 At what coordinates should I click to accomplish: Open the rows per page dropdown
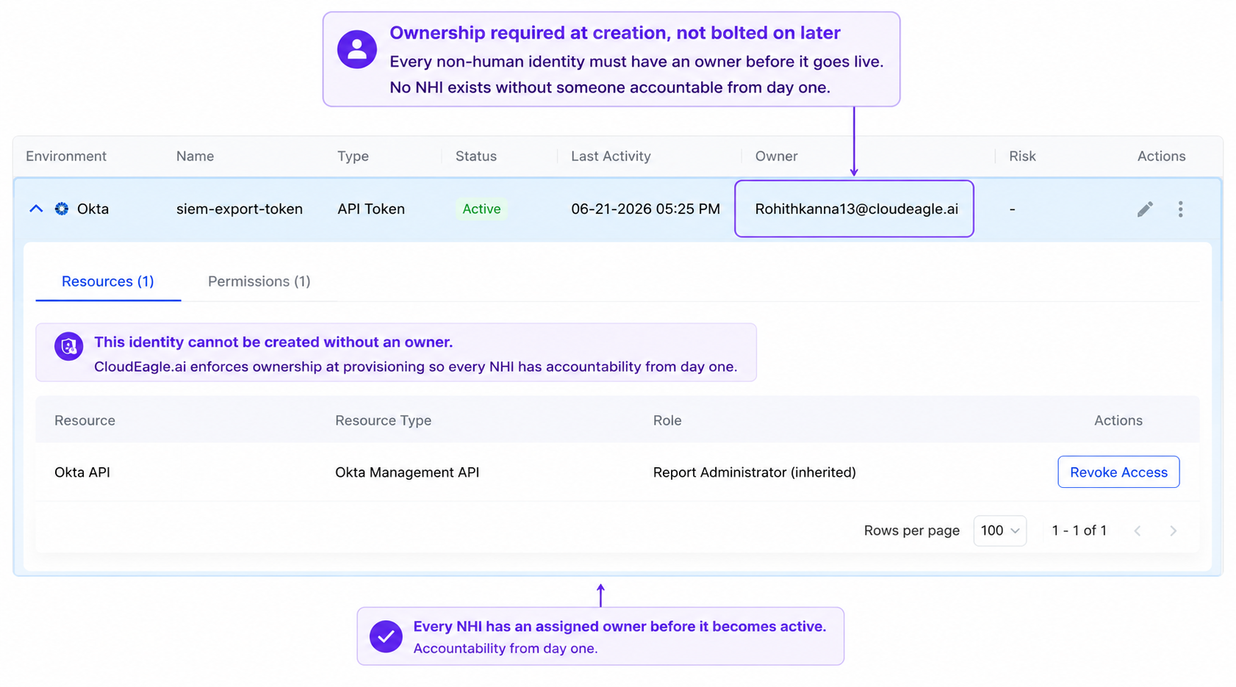point(999,530)
